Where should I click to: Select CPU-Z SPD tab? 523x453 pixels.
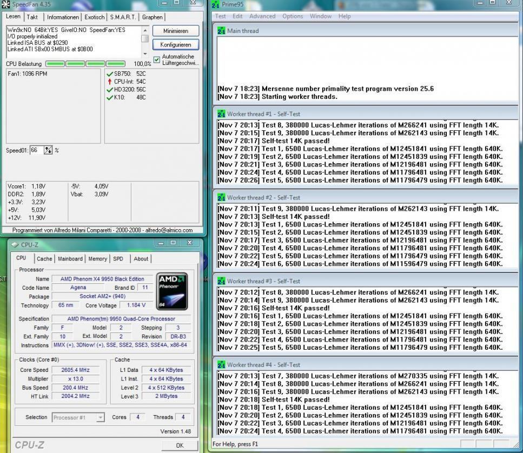118,259
